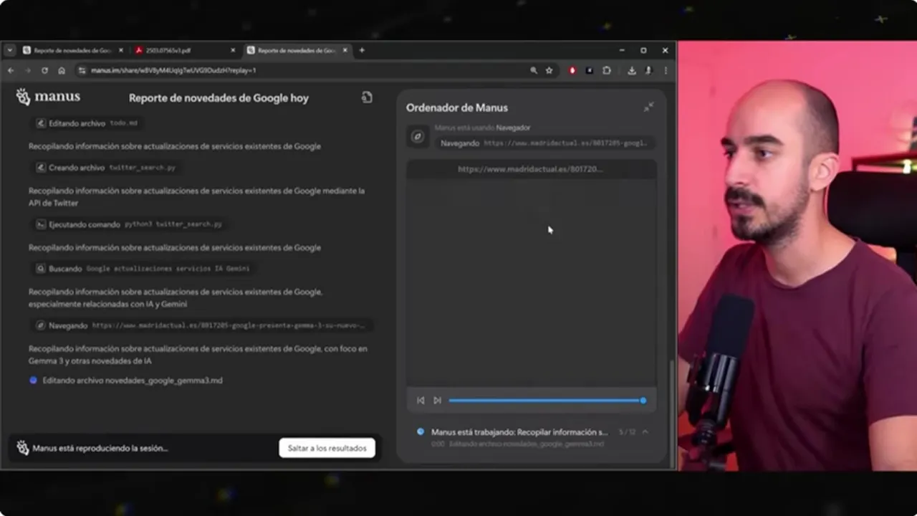The width and height of the screenshot is (917, 516).
Task: Click text about API de Twitter
Action: pos(196,196)
